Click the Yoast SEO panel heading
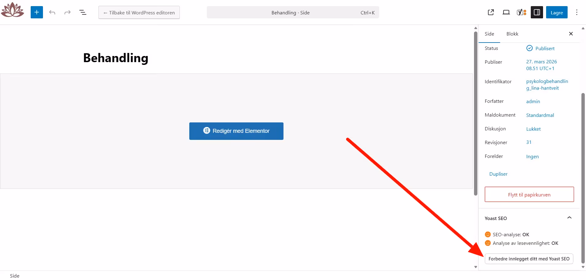 pyautogui.click(x=496, y=218)
